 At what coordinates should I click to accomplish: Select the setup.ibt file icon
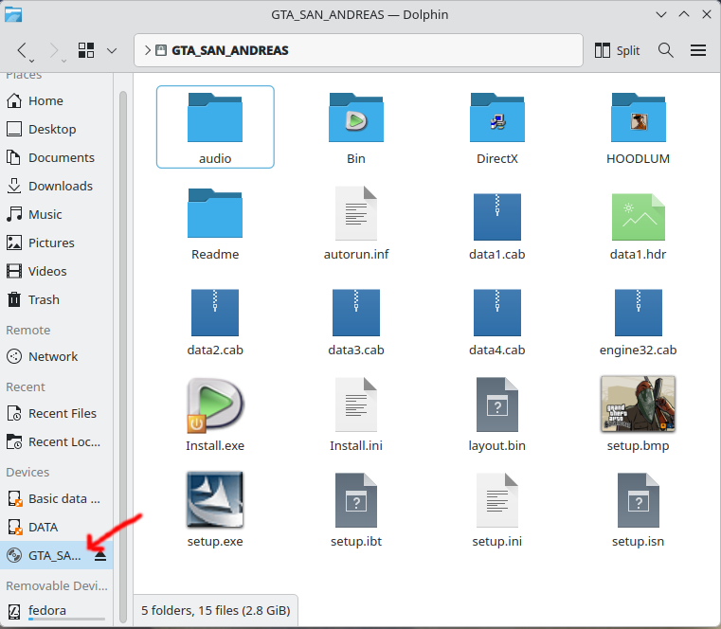click(x=356, y=500)
